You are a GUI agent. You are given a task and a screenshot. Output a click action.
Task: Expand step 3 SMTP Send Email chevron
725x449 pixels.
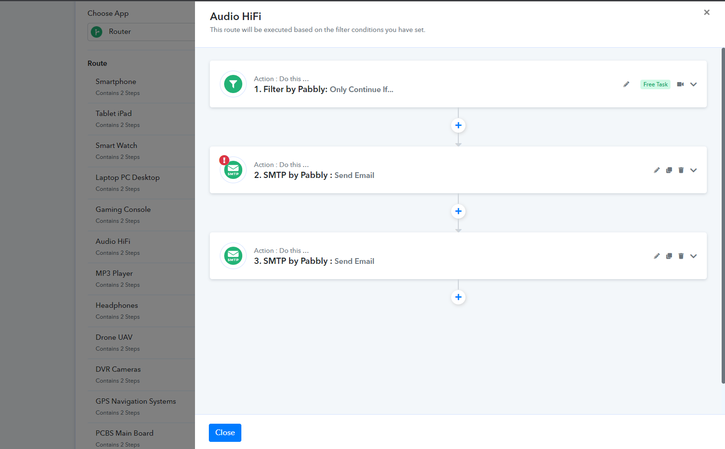(x=693, y=256)
